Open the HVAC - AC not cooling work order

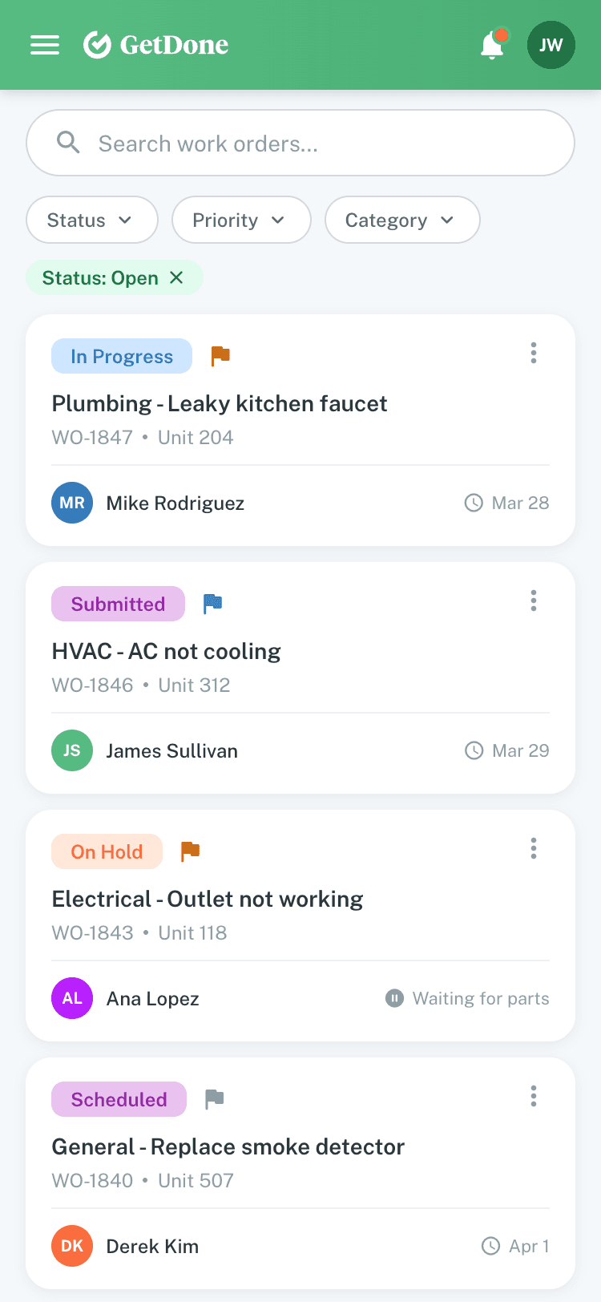166,651
